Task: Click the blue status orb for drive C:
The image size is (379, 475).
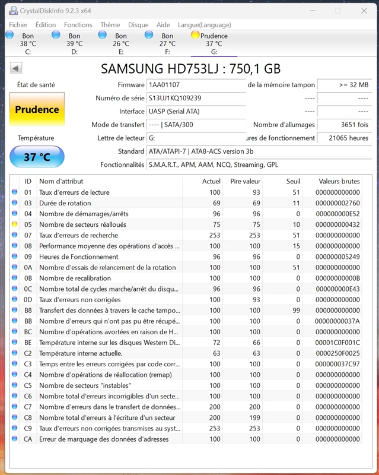Action: (x=9, y=35)
